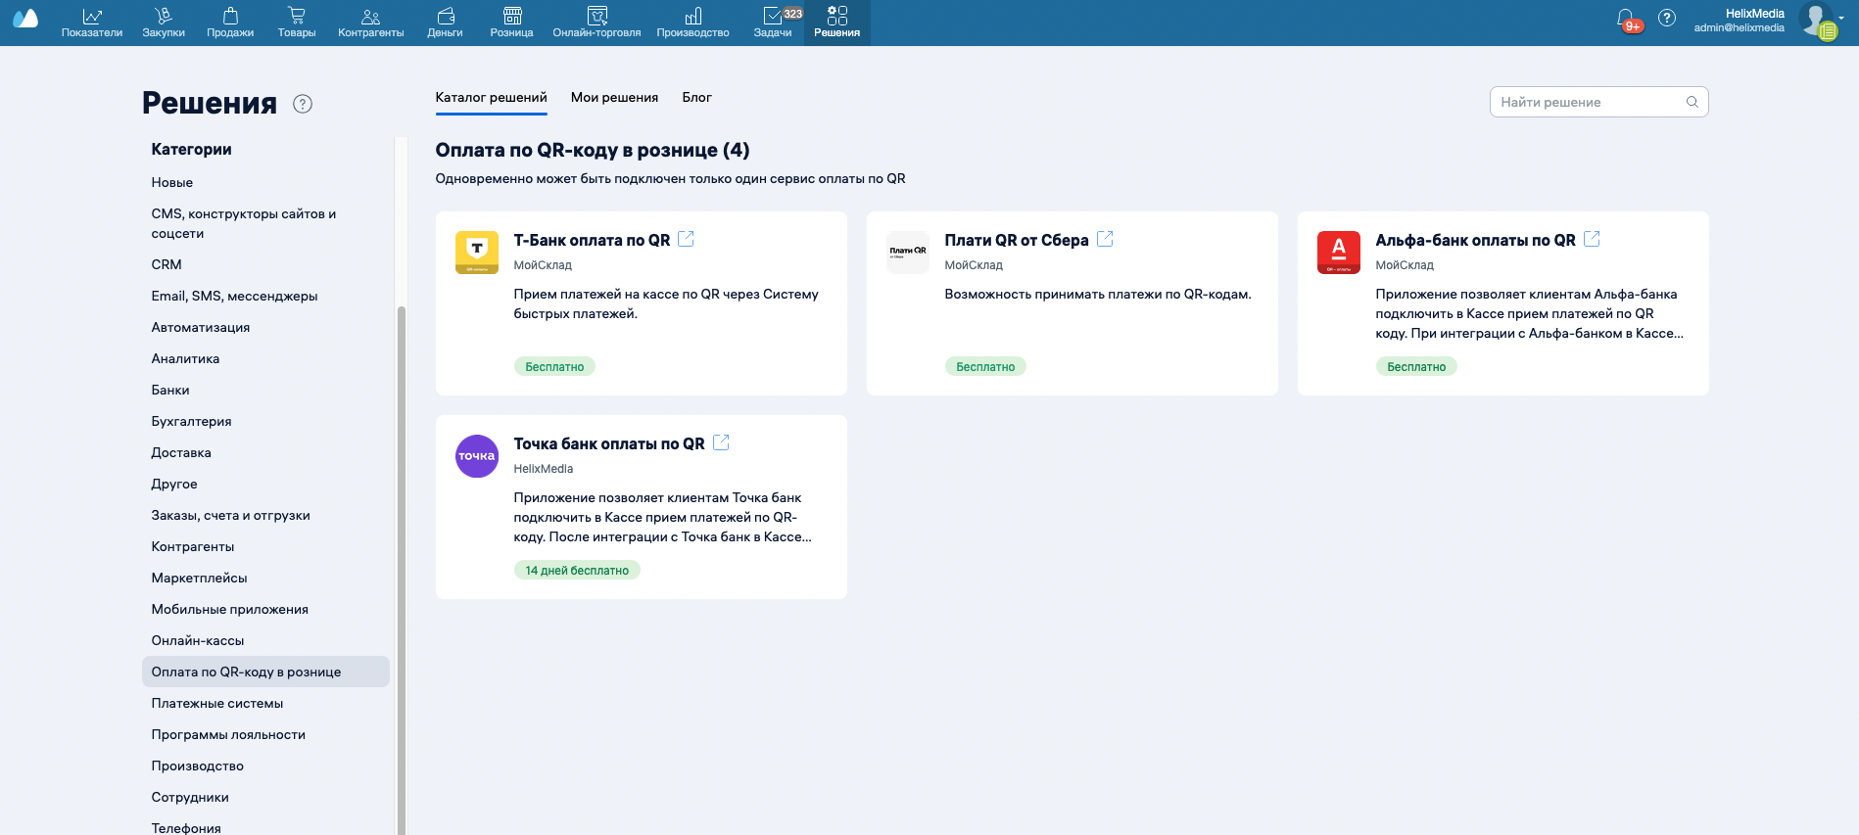Open Точка банк оплаты по QR external link icon
The width and height of the screenshot is (1859, 835).
(x=721, y=442)
